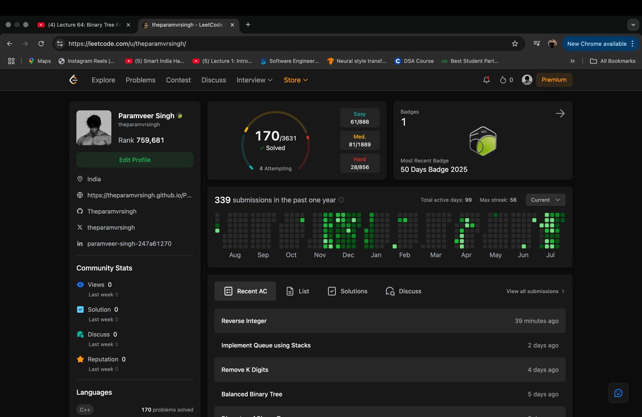Image resolution: width=642 pixels, height=417 pixels.
Task: Open Discuss in navigation bar
Action: pos(213,80)
